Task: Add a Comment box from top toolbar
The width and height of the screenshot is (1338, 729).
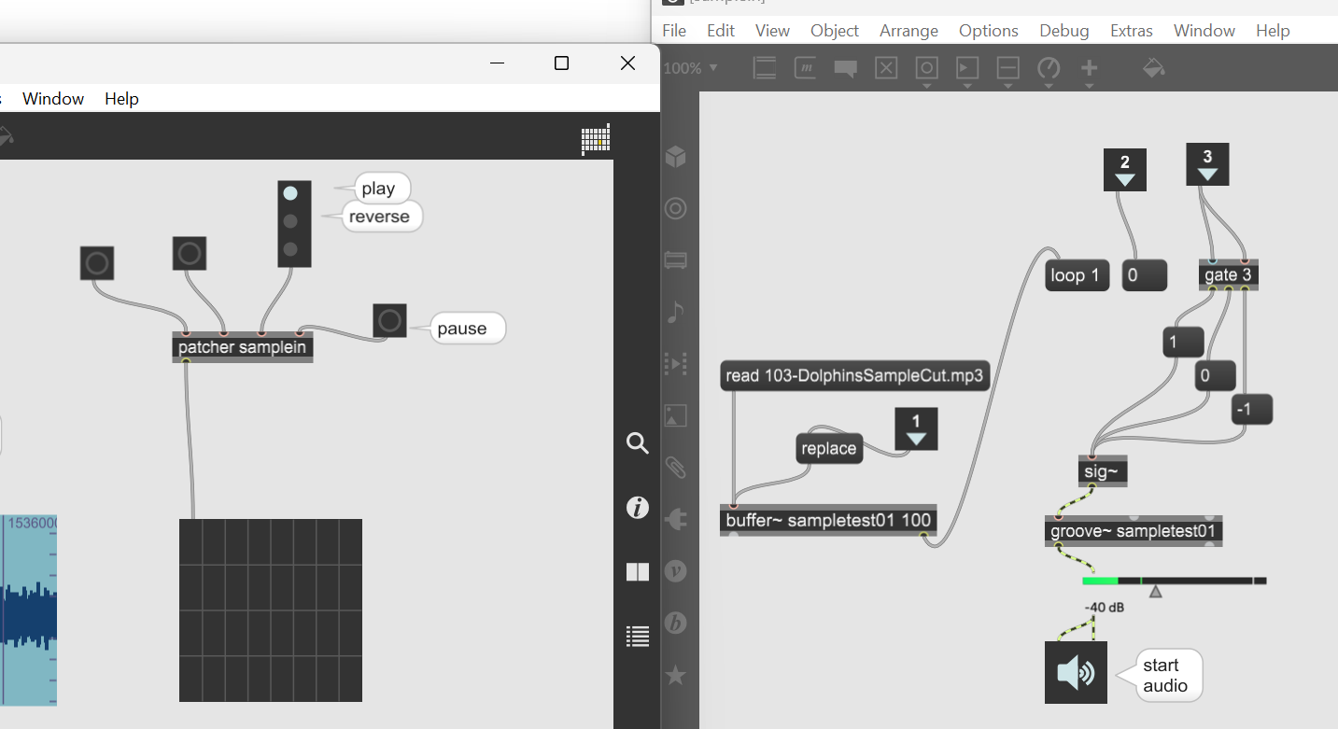Action: [846, 68]
